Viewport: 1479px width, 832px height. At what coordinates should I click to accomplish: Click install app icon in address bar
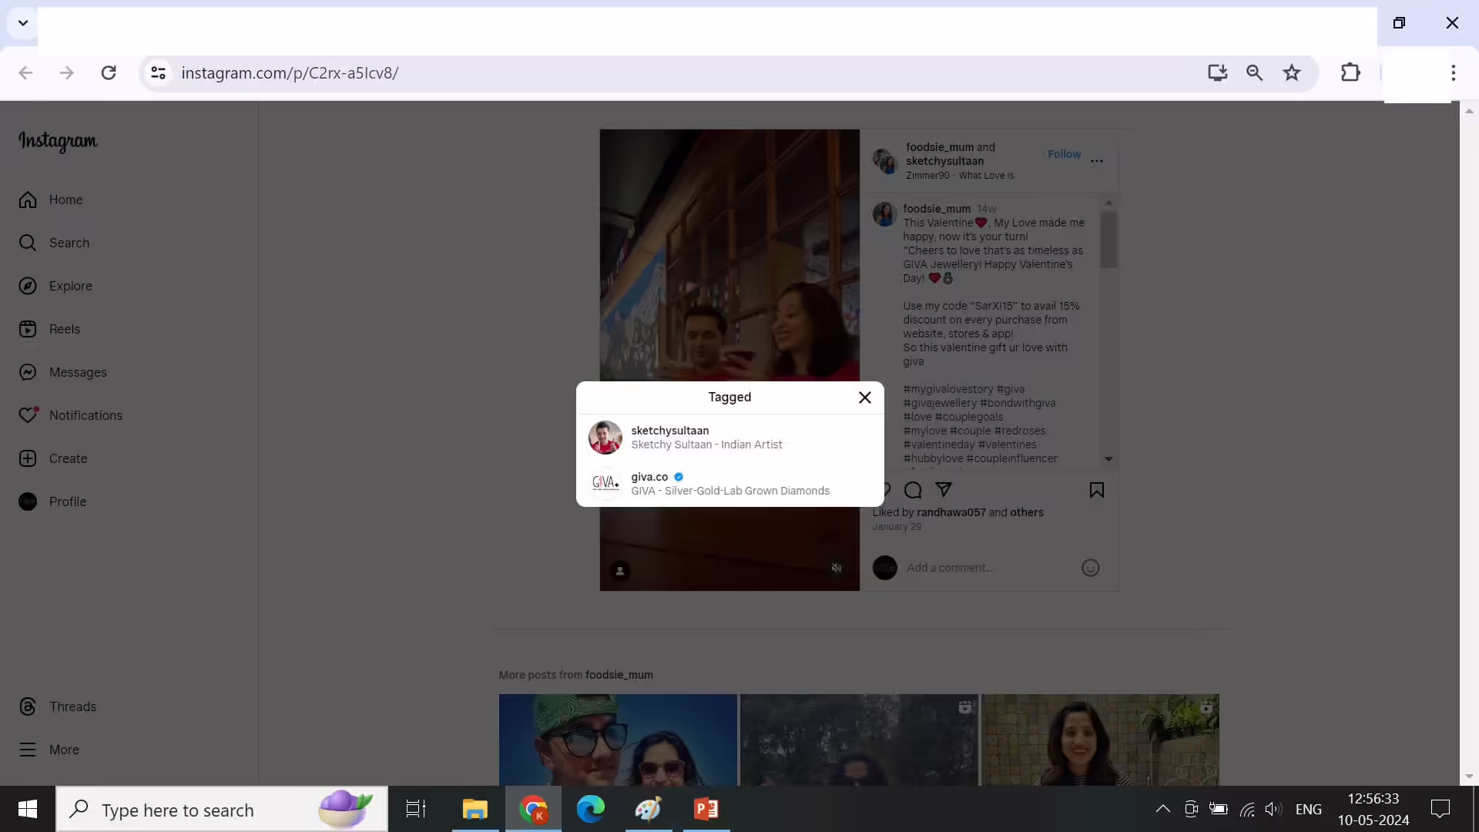tap(1217, 72)
